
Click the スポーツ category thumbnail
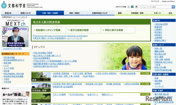[41, 98]
